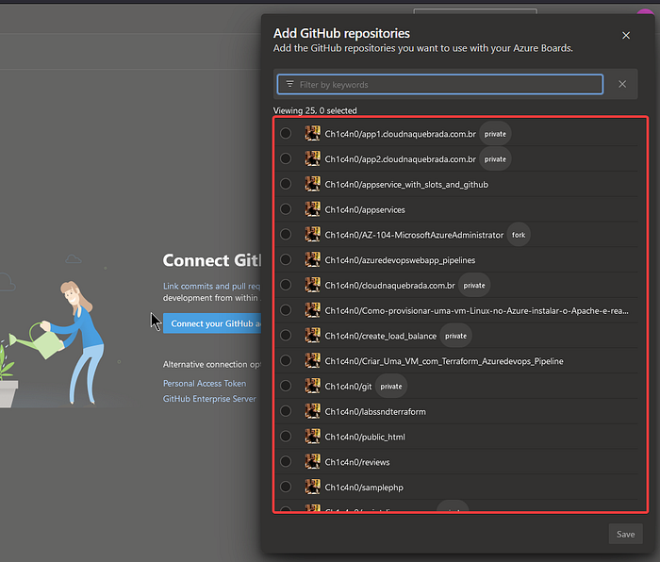Click avatar icon beside create_load_balance

click(x=312, y=336)
